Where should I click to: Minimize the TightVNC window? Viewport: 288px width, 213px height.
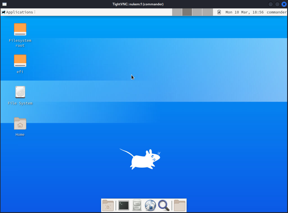[271, 4]
